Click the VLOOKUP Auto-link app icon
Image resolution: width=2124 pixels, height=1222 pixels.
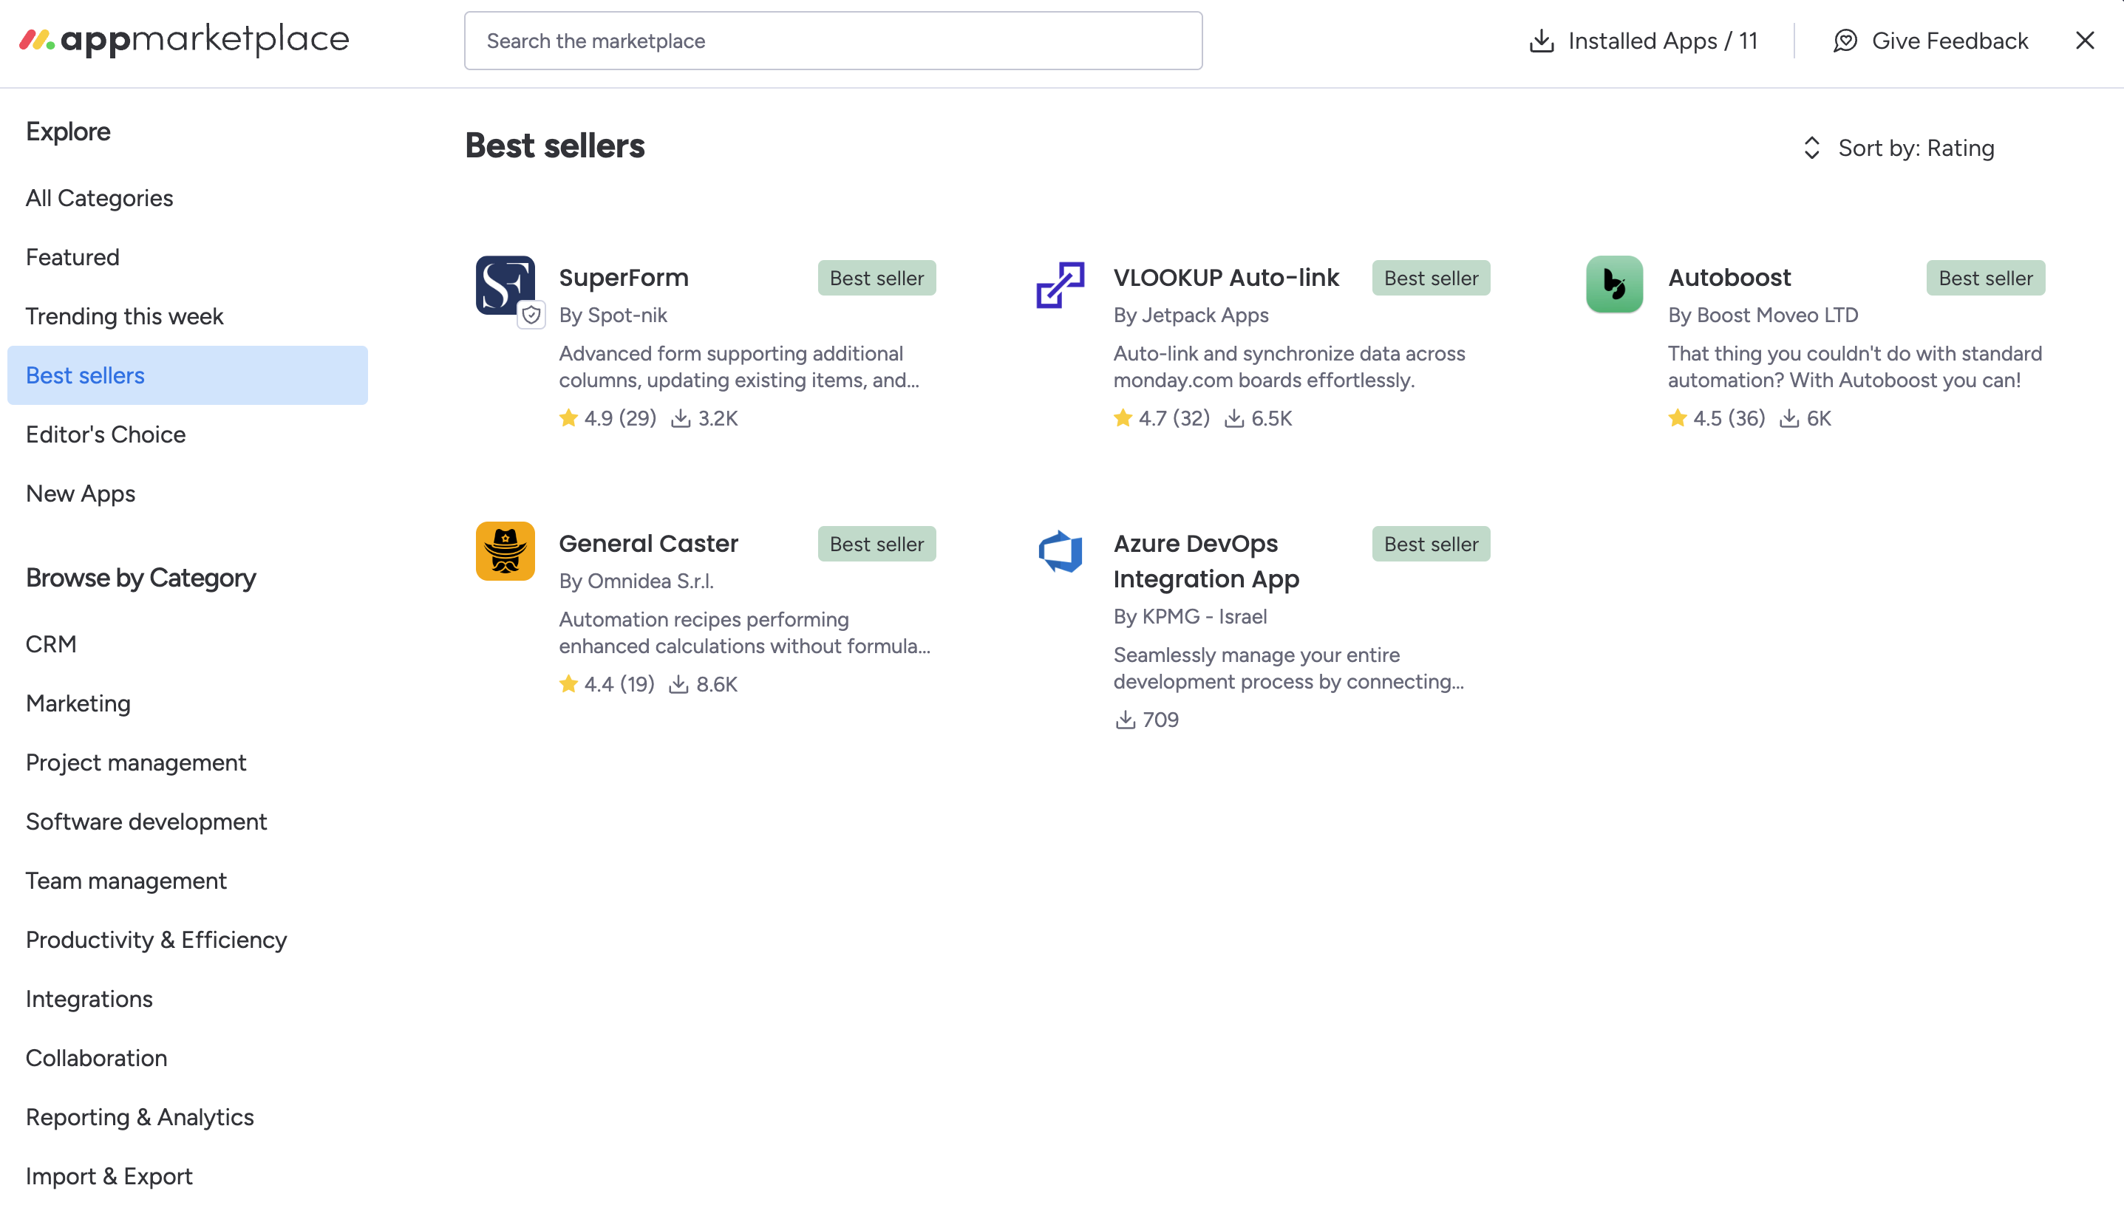coord(1060,284)
